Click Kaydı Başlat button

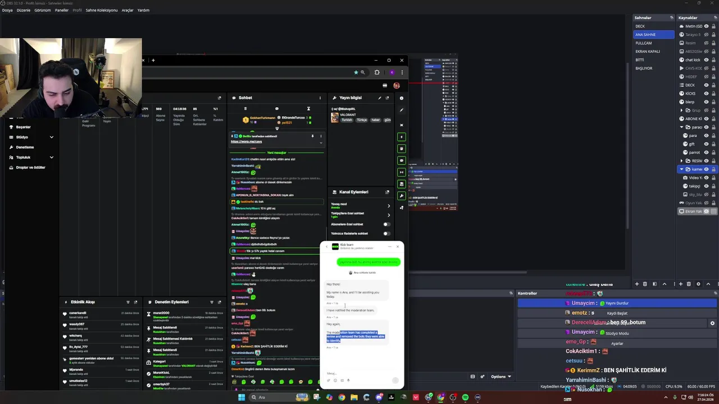coord(617,313)
